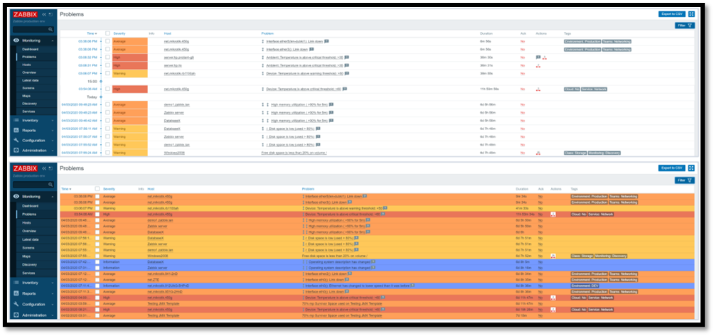This screenshot has height=336, width=714.
Task: Open red actions icon for upper Windows2008 row
Action: pos(538,153)
